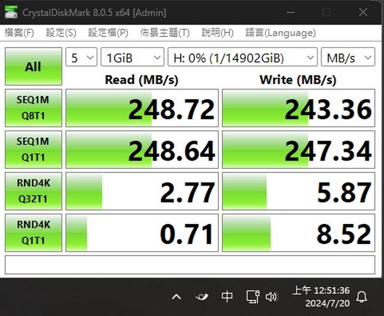Open the network status tray icon
Image resolution: width=384 pixels, height=316 pixels.
253,297
